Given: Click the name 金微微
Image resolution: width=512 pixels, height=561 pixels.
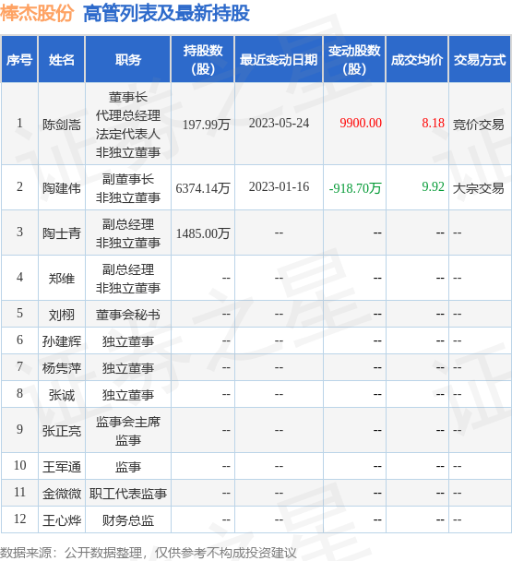Looking at the screenshot, I should tap(62, 494).
